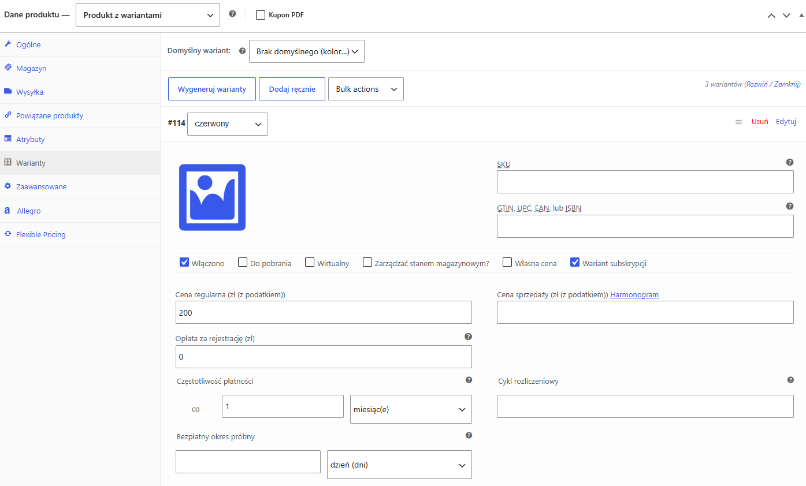Click the help icon next to product type

point(232,14)
